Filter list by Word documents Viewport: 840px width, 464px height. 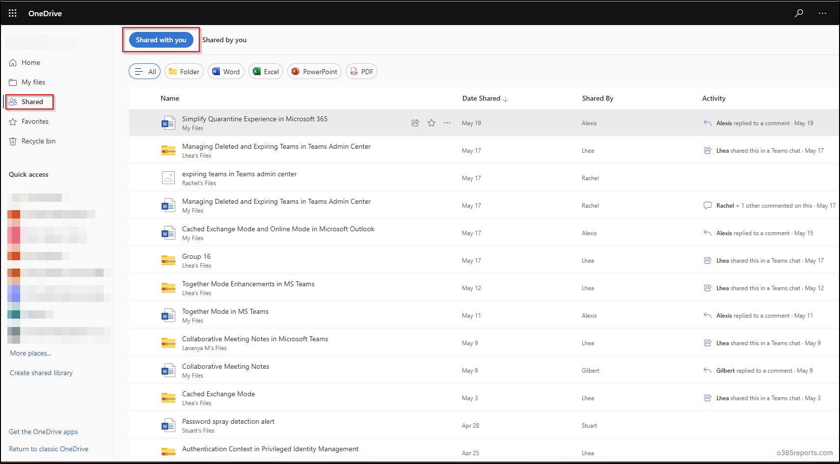pos(226,72)
